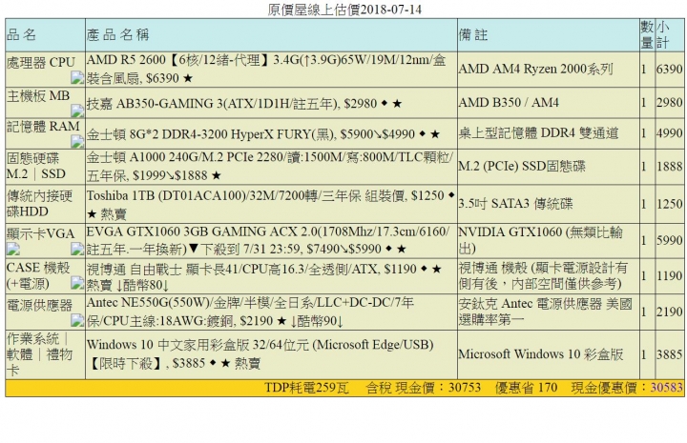The height and width of the screenshot is (443, 687).
Task: Select the CASE 機殼(+電源) category cell
Action: 46,276
